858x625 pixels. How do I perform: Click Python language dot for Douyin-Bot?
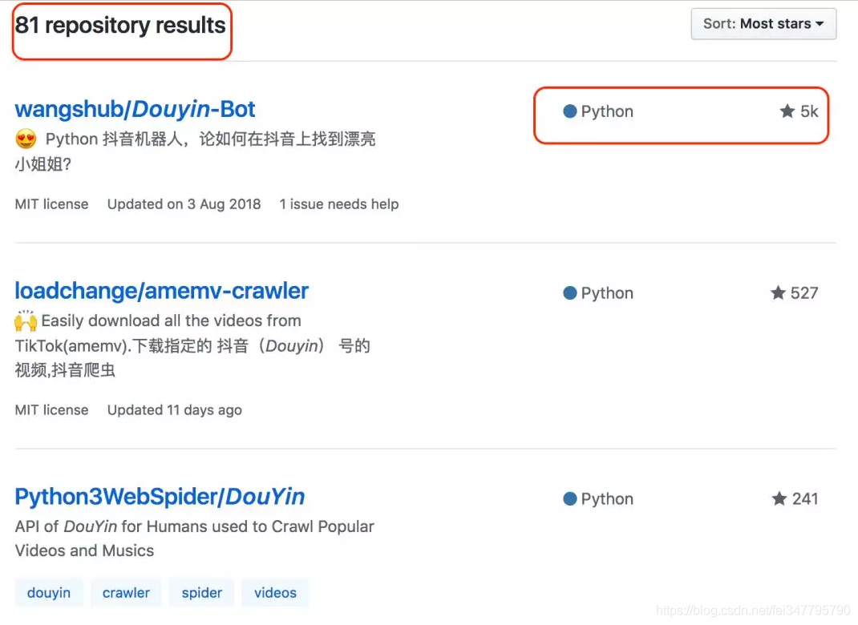tap(569, 111)
